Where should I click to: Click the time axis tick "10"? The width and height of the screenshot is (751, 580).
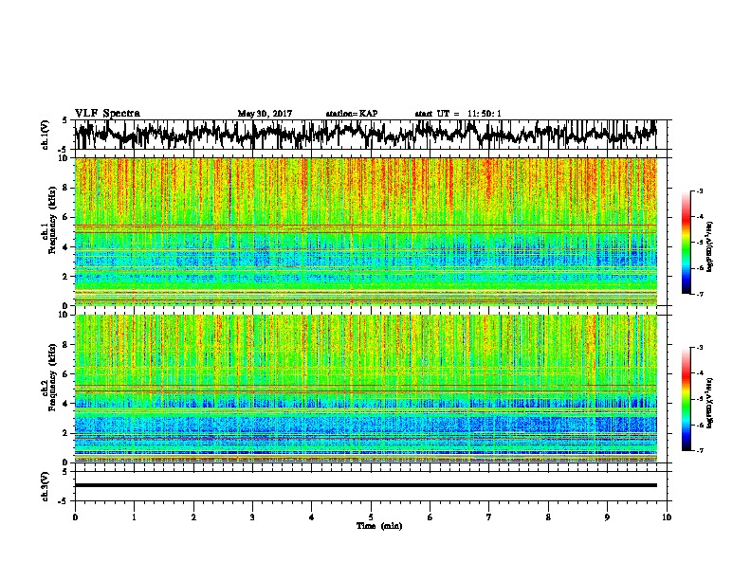[667, 517]
